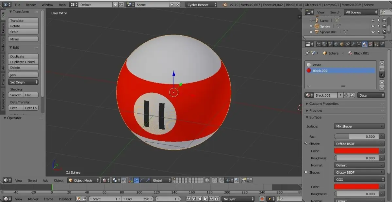Open the Constraints properties tab
Image resolution: width=392 pixels, height=202 pixels.
coord(347,44)
